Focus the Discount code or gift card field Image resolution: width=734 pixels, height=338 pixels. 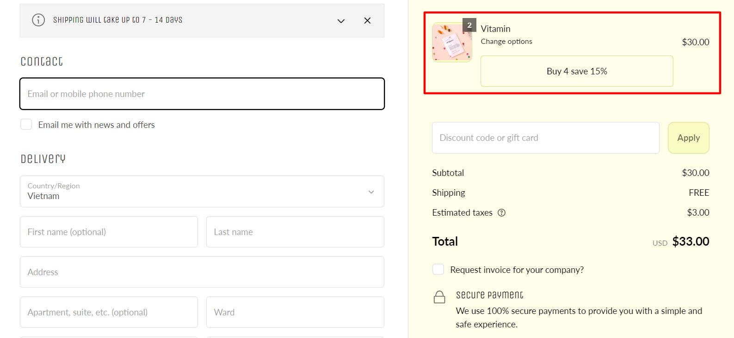click(545, 138)
